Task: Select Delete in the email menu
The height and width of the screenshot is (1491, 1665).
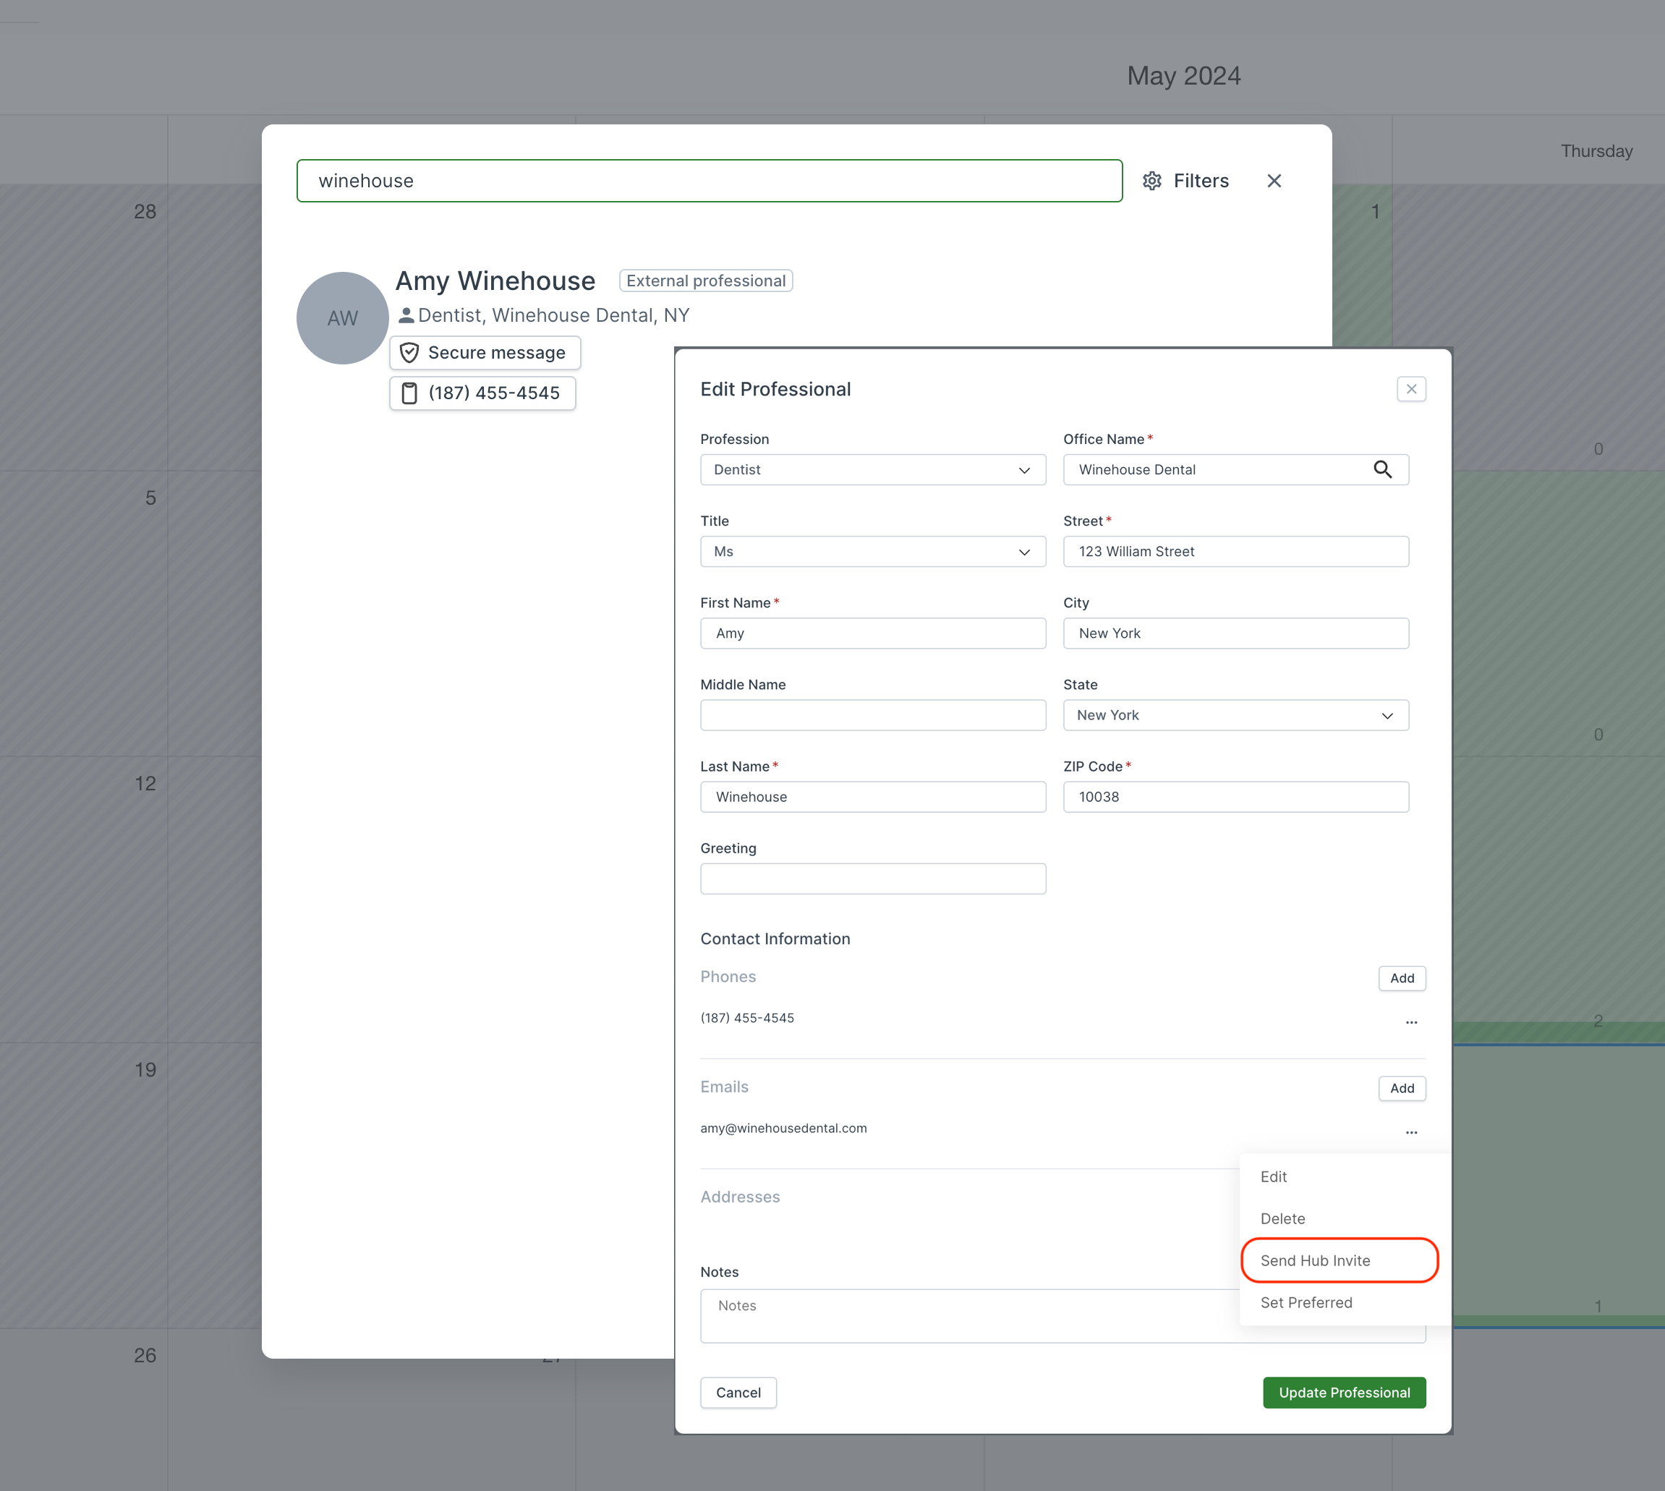Action: click(x=1282, y=1219)
